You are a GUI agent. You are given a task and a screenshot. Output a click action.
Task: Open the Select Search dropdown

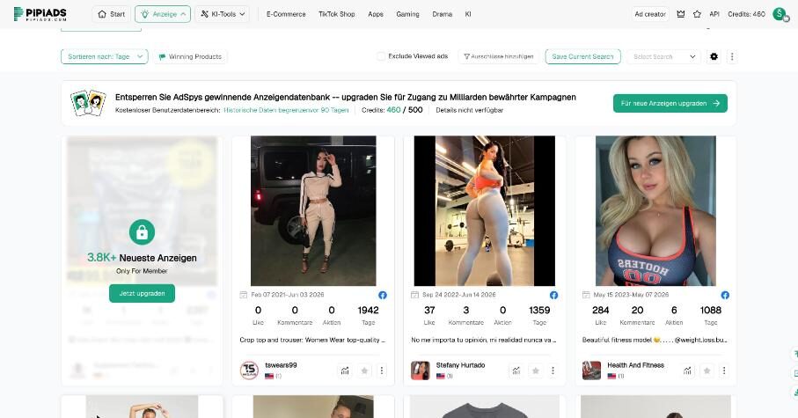[663, 56]
